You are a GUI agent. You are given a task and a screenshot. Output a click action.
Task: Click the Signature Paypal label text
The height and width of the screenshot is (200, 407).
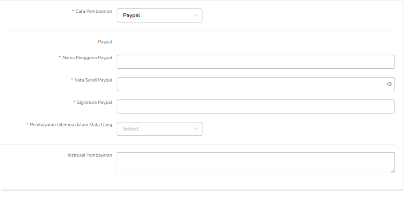click(95, 102)
